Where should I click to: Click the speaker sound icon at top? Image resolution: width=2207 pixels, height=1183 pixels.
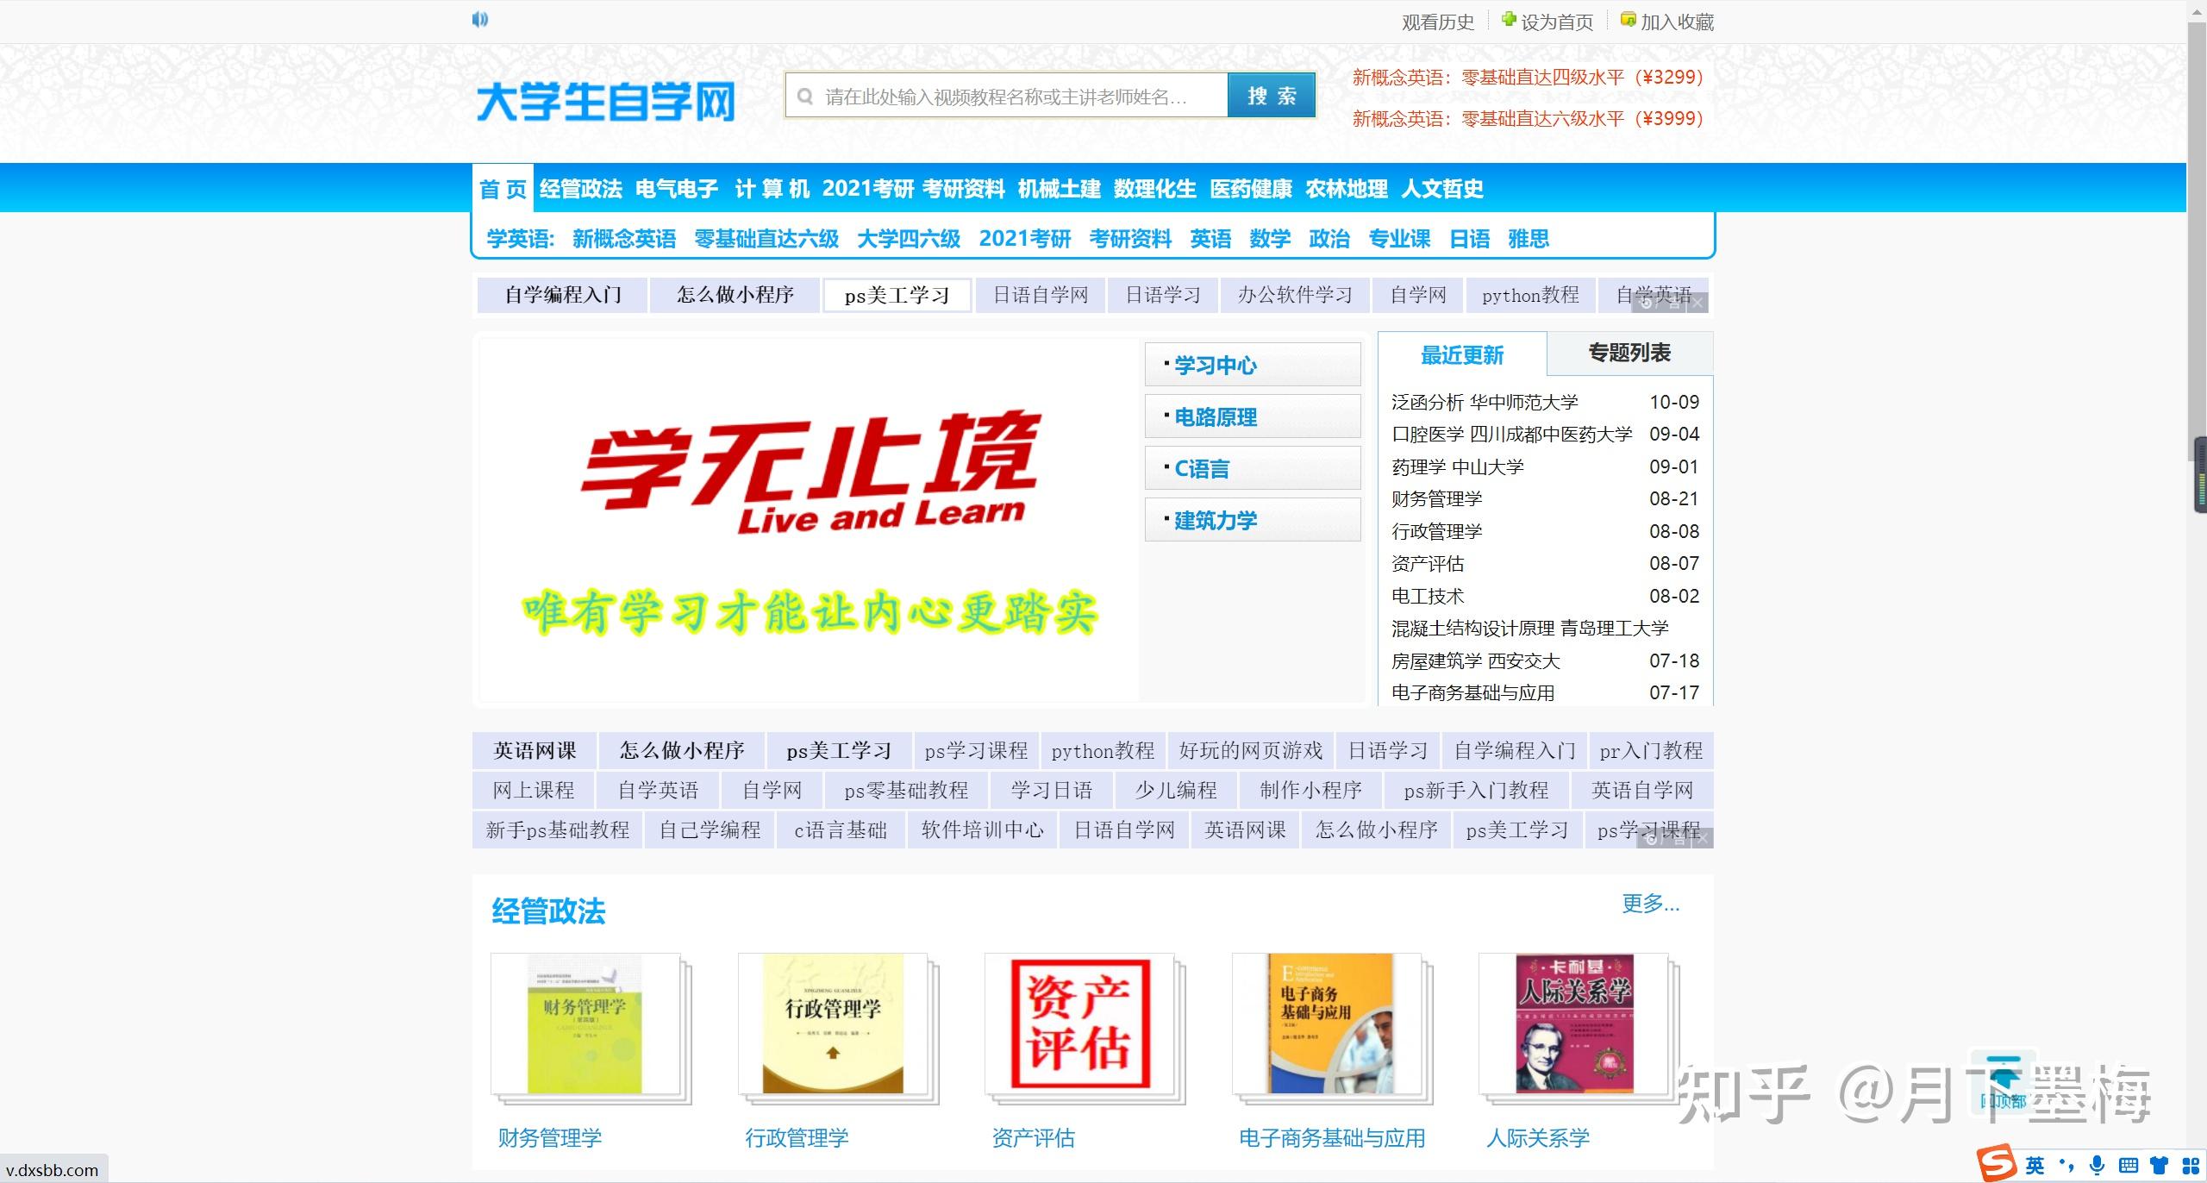480,19
